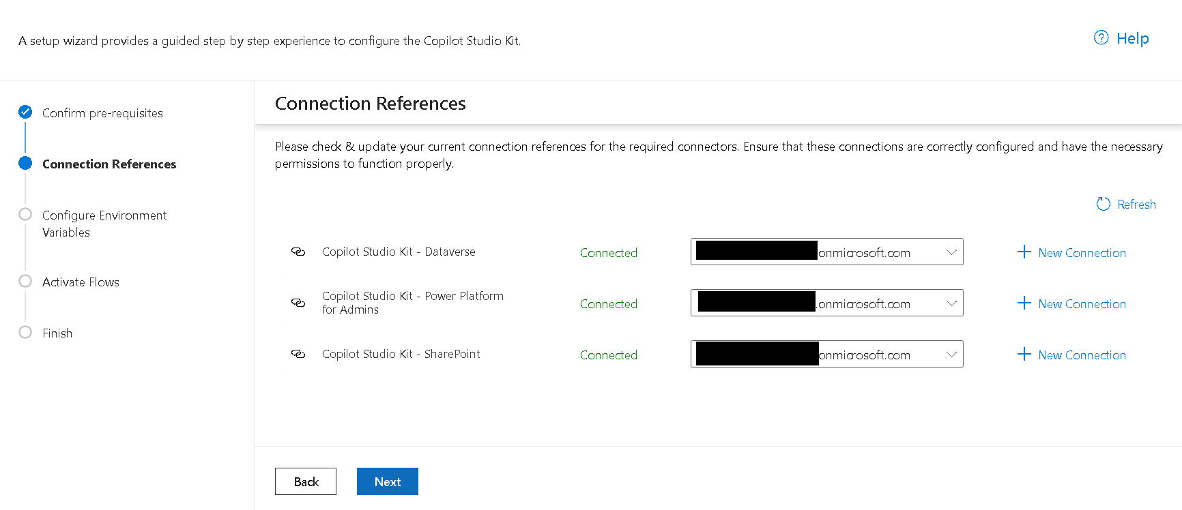Viewport: 1182px width, 510px height.
Task: Select the Connection References step
Action: click(x=109, y=164)
